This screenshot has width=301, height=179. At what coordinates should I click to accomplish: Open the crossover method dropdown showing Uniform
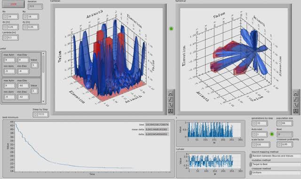(276, 173)
